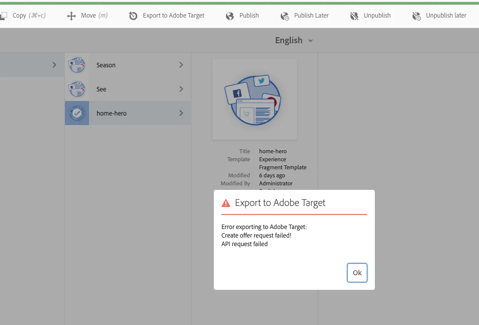Viewport: 479px width, 325px height.
Task: Select Unpublish toolbar label
Action: point(377,16)
